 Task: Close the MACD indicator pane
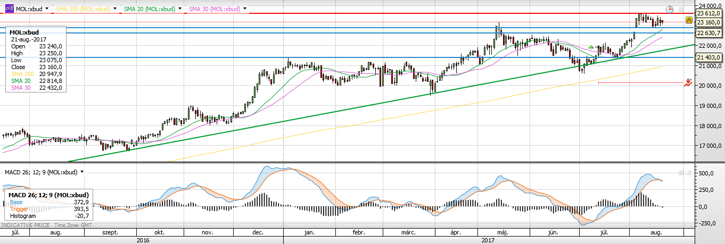pyautogui.click(x=688, y=173)
